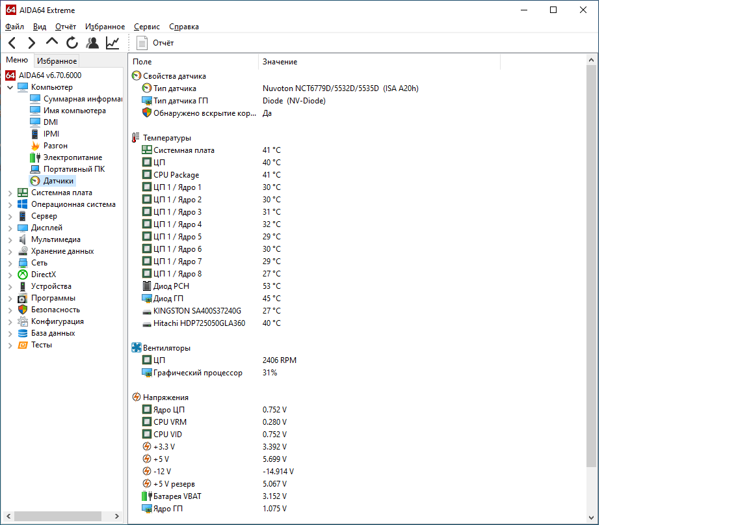Select the DMI tree item
749x525 pixels.
[x=44, y=122]
